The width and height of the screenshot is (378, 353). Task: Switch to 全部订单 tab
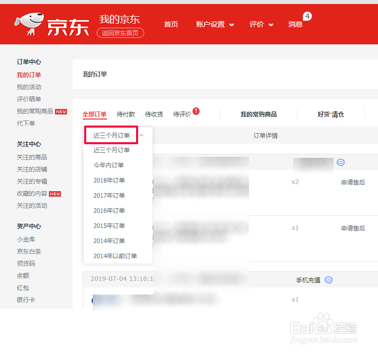tap(95, 114)
